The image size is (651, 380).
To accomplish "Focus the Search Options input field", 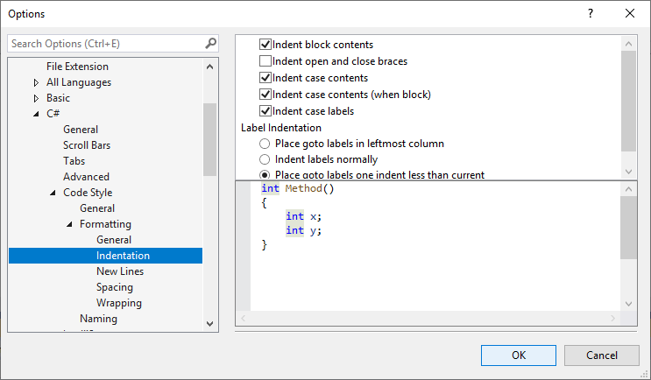I will coord(105,43).
